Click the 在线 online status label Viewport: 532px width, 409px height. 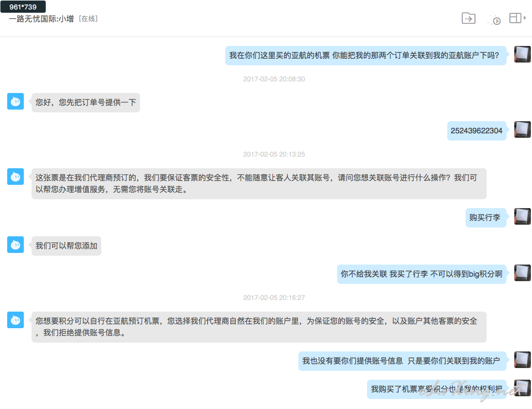tap(88, 19)
